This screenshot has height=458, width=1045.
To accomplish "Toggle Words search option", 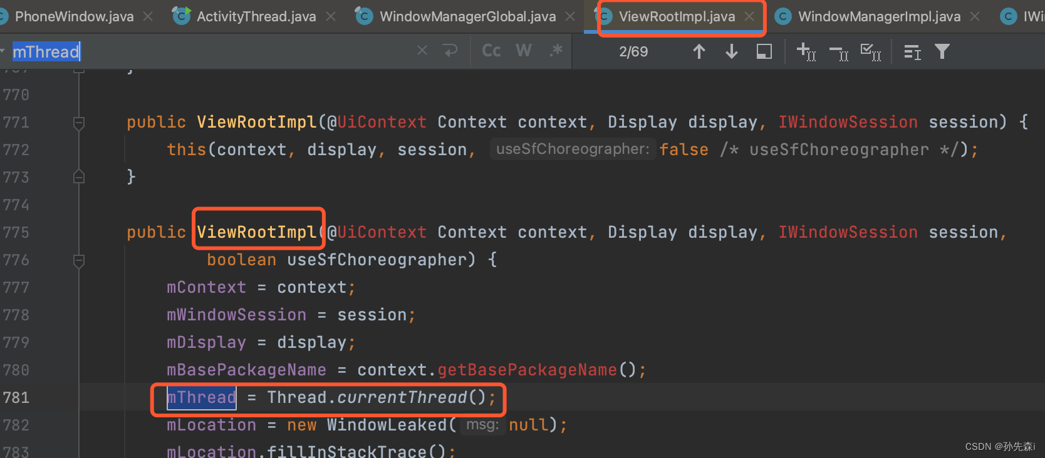I will click(x=524, y=51).
